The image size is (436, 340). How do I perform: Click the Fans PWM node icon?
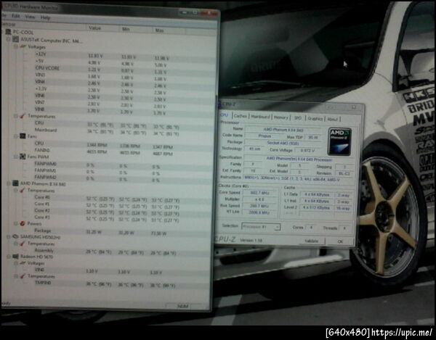coord(23,157)
